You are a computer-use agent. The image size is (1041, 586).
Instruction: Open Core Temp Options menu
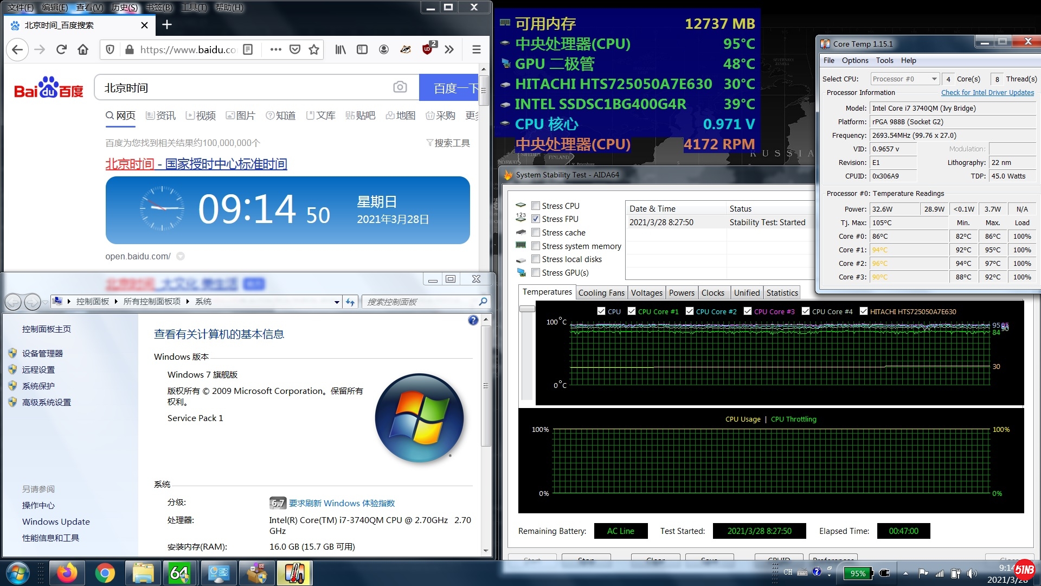[x=855, y=60]
